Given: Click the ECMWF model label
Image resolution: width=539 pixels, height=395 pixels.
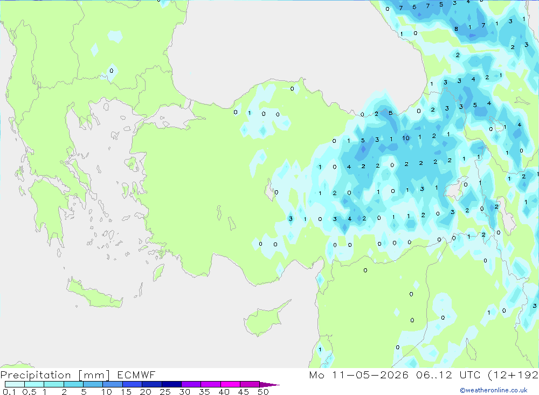Looking at the screenshot, I should point(136,375).
